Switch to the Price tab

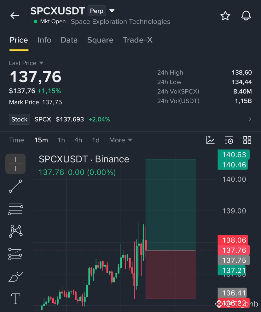19,40
